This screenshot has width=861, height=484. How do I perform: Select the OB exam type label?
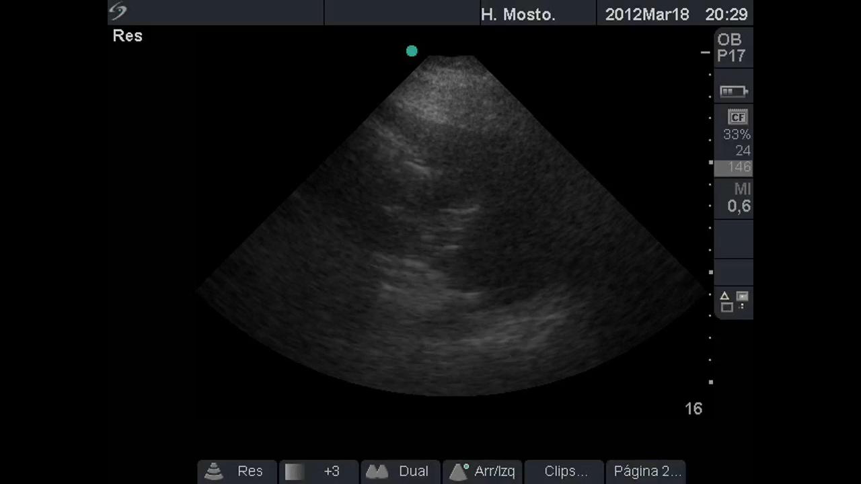pyautogui.click(x=729, y=40)
